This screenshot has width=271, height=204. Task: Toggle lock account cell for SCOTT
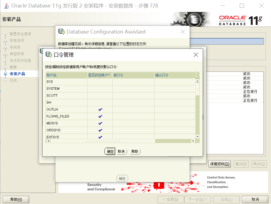click(x=100, y=96)
